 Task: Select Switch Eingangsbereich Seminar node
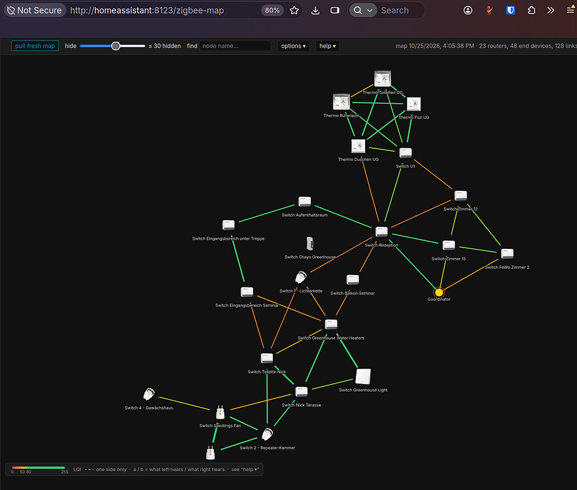[247, 292]
